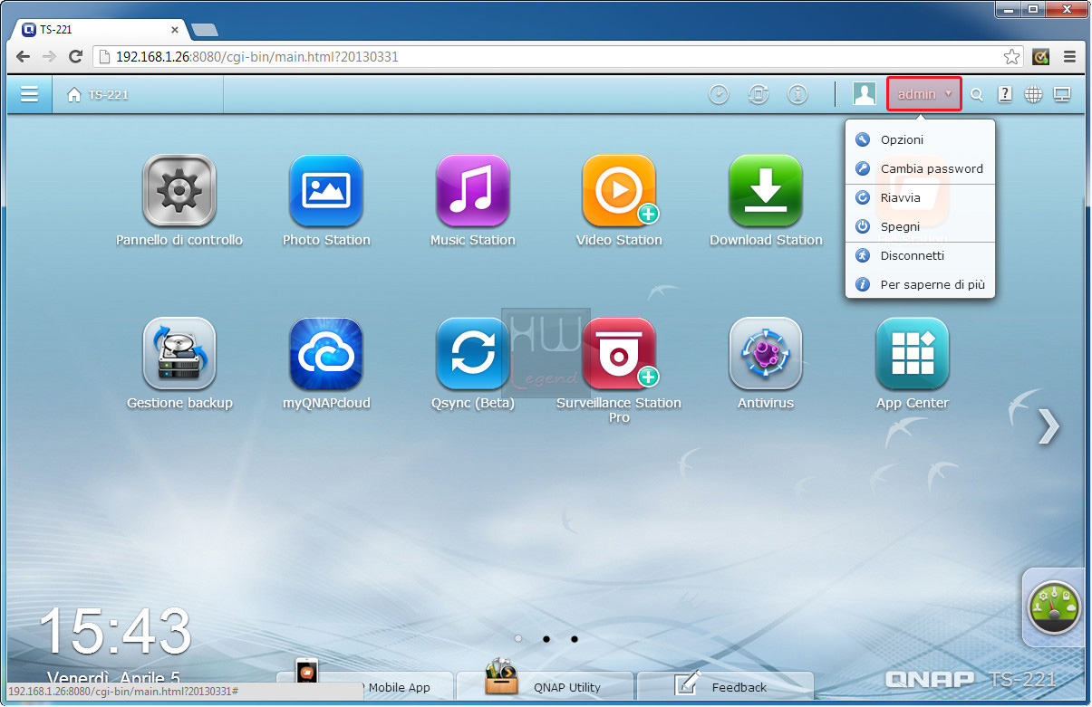Click the user avatar icon
The height and width of the screenshot is (707, 1092).
pos(865,94)
